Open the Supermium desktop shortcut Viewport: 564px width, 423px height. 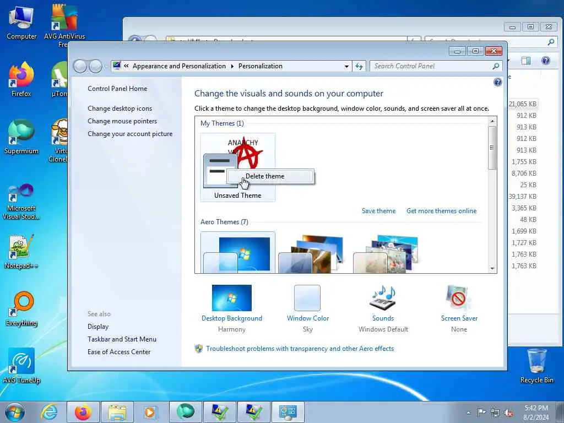click(21, 137)
